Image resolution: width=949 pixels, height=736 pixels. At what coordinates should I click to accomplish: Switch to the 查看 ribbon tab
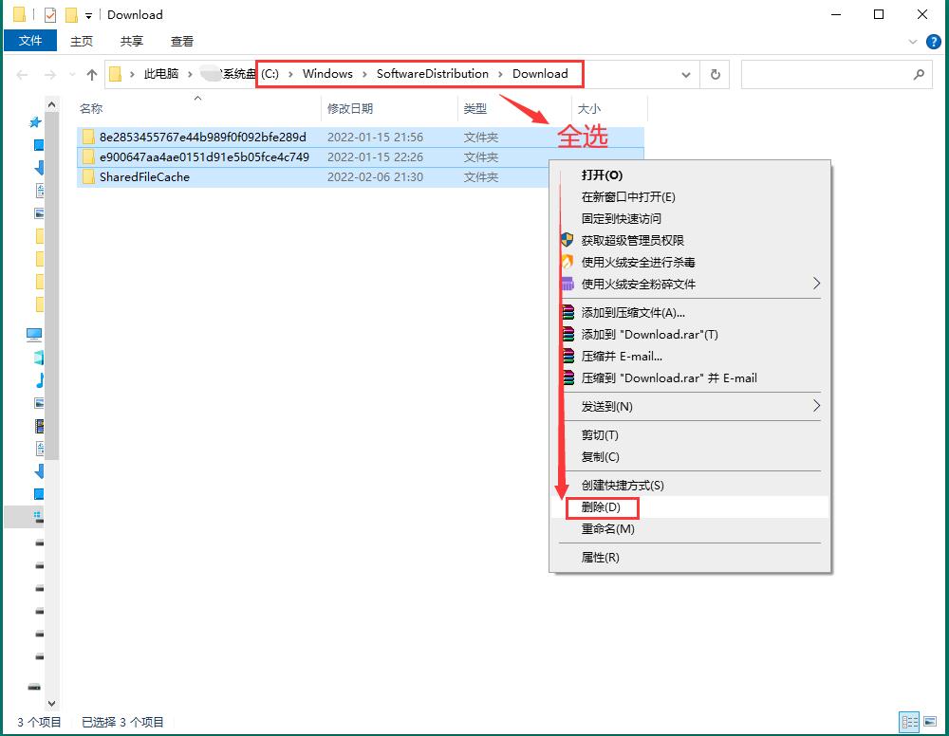[x=181, y=41]
